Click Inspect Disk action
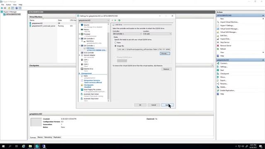The height and width of the screenshot is (149, 265). (x=225, y=39)
